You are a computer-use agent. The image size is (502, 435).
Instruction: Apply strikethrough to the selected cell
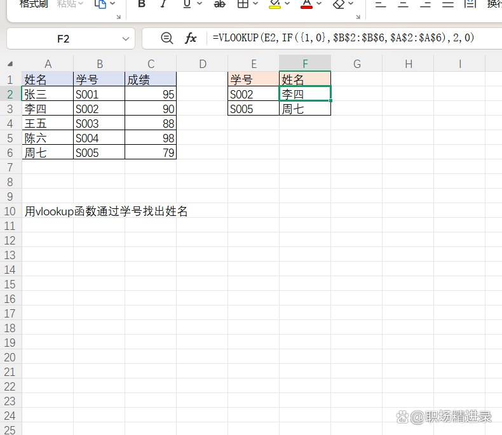[x=220, y=4]
